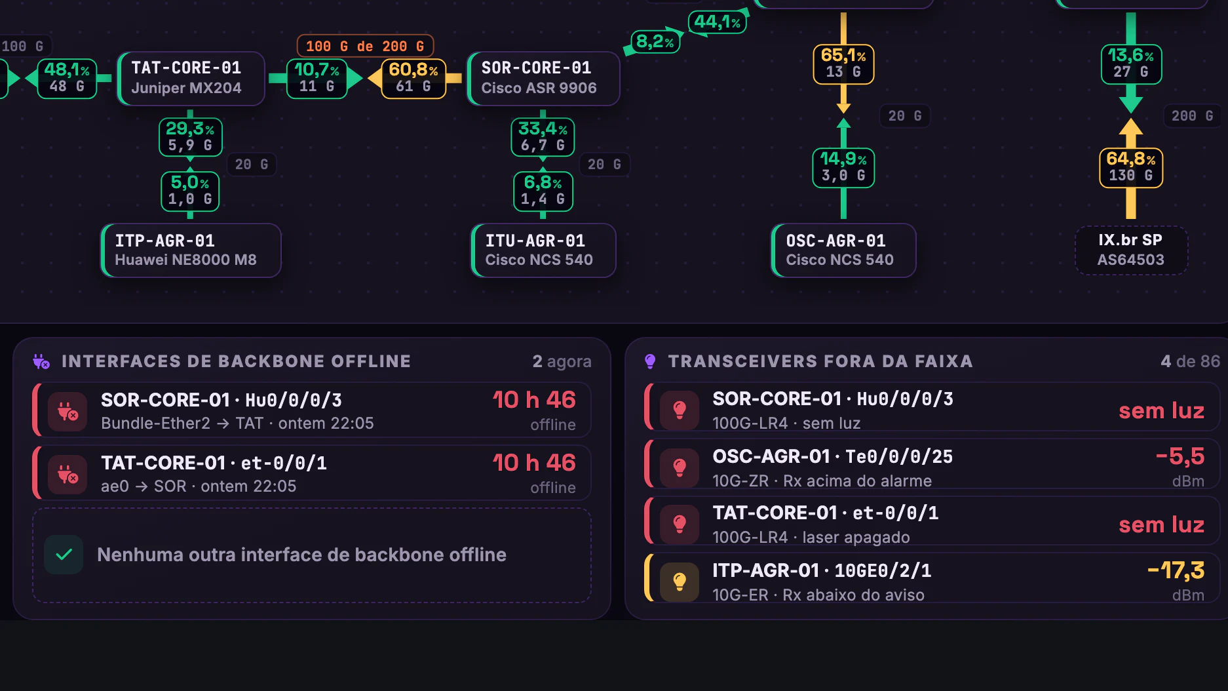Open the OSC-AGR-01 10G-ZR transceiver row
1228x691 pixels.
(x=932, y=464)
